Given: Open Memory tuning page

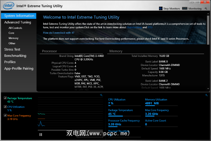Looking at the screenshot, I should (14, 38).
